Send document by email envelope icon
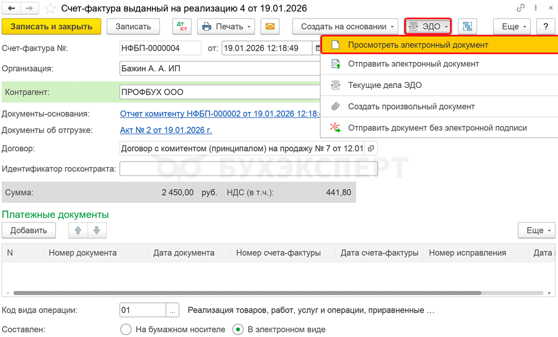 270,26
